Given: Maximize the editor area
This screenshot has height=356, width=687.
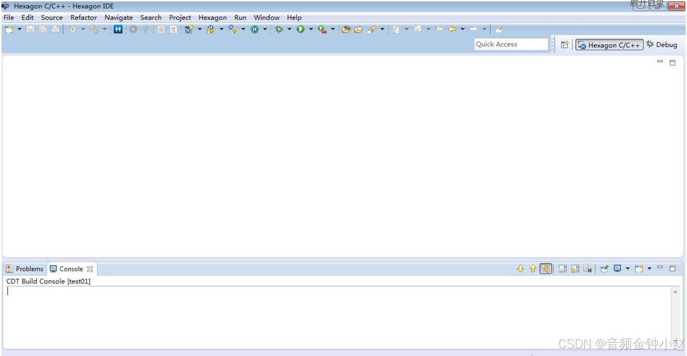Looking at the screenshot, I should [x=672, y=63].
